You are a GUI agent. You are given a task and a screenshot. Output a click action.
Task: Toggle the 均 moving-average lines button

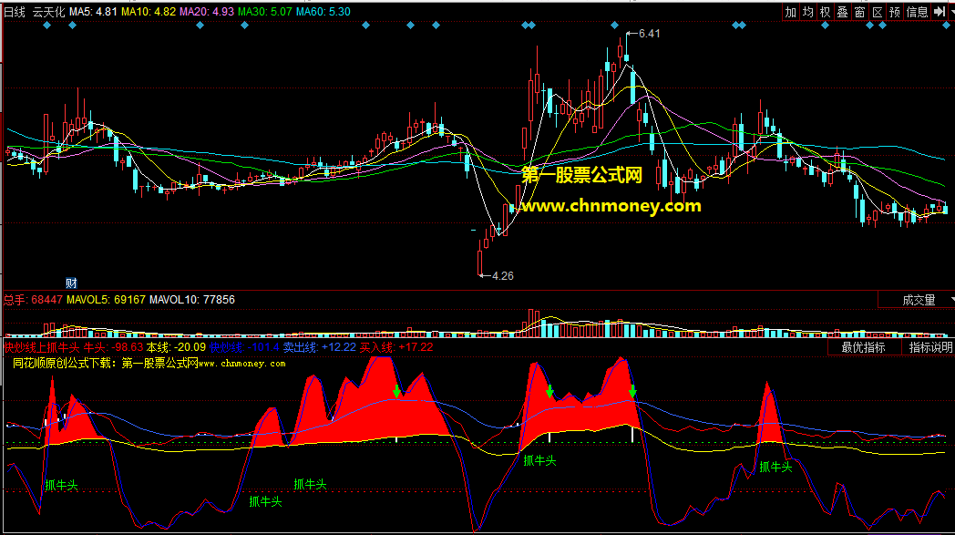click(x=807, y=12)
